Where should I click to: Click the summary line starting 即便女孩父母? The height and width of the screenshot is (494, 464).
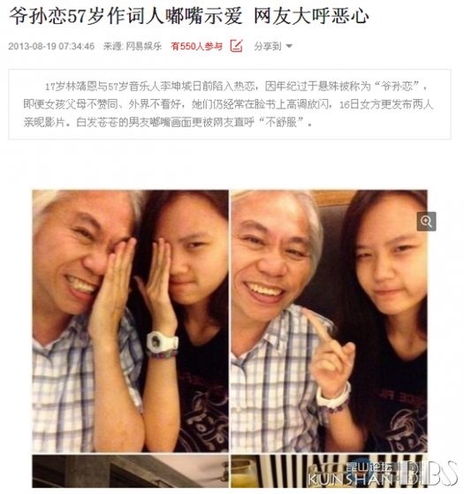[x=228, y=104]
